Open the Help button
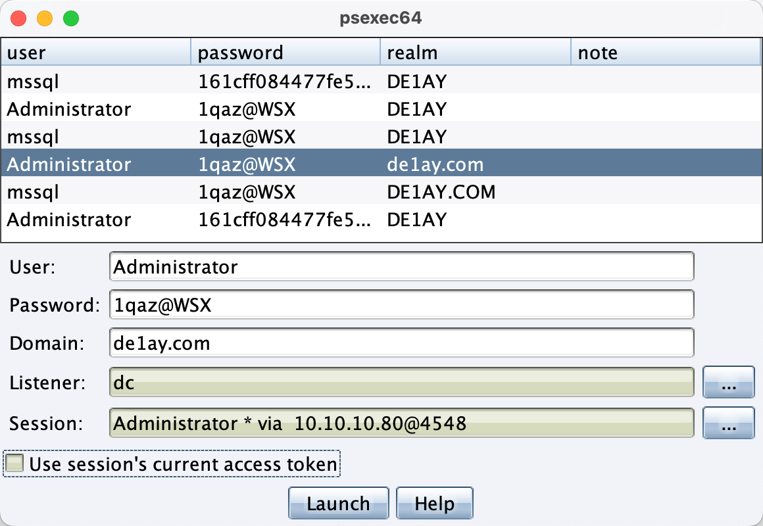This screenshot has height=526, width=763. (x=434, y=504)
